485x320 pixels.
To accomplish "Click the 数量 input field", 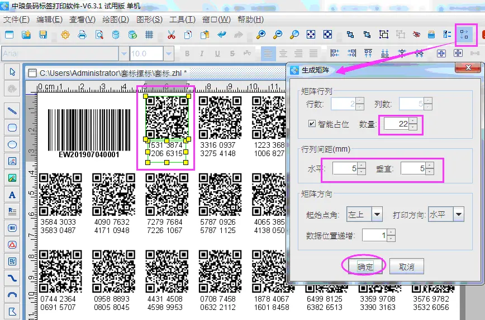I will pos(396,124).
